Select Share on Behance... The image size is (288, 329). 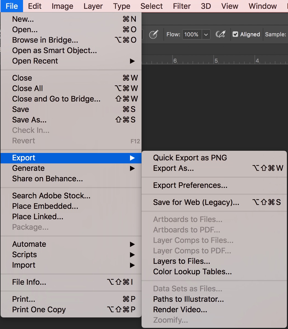click(x=71, y=179)
